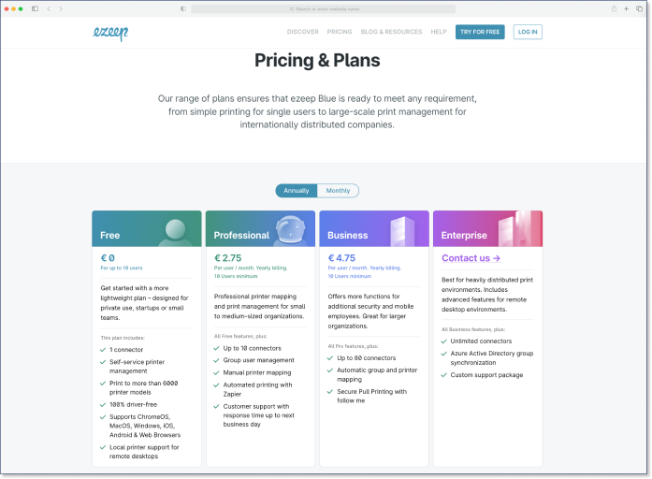Go back with browser back arrow
Screen dimensions: 652x479
click(x=49, y=8)
